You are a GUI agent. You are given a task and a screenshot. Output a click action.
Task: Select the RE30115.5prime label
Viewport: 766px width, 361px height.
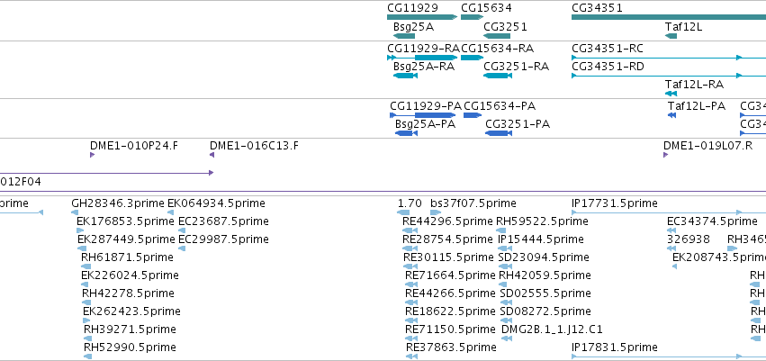(448, 257)
